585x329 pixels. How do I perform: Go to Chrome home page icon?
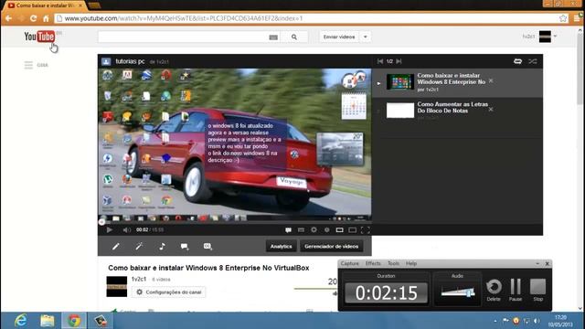[x=46, y=18]
